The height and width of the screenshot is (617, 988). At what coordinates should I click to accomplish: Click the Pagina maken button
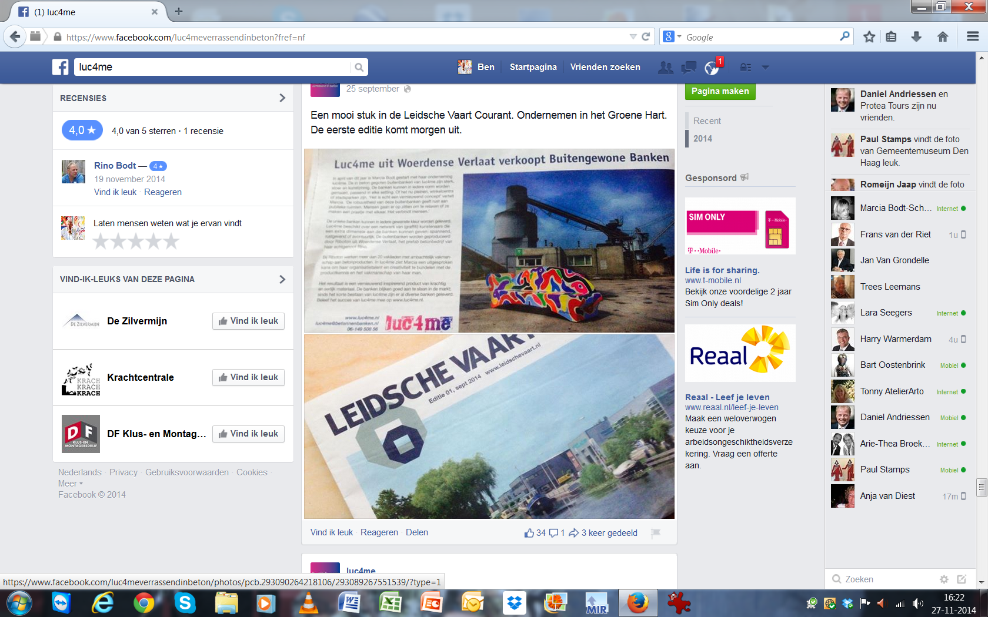point(720,91)
